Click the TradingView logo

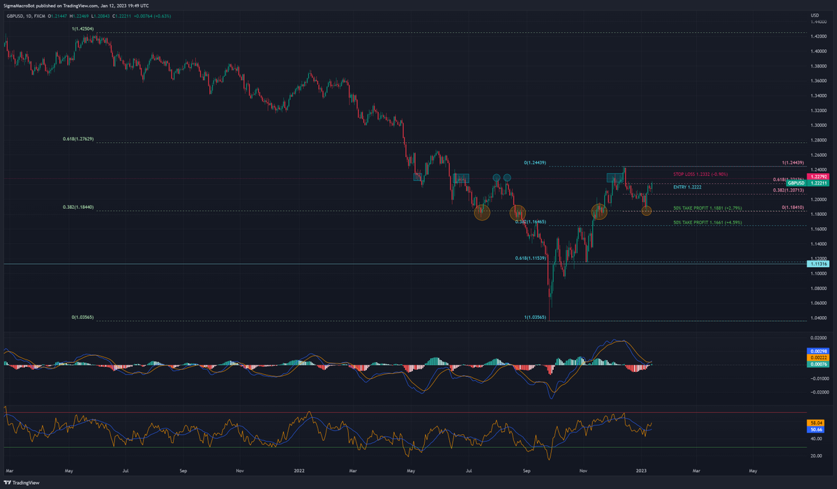[21, 482]
